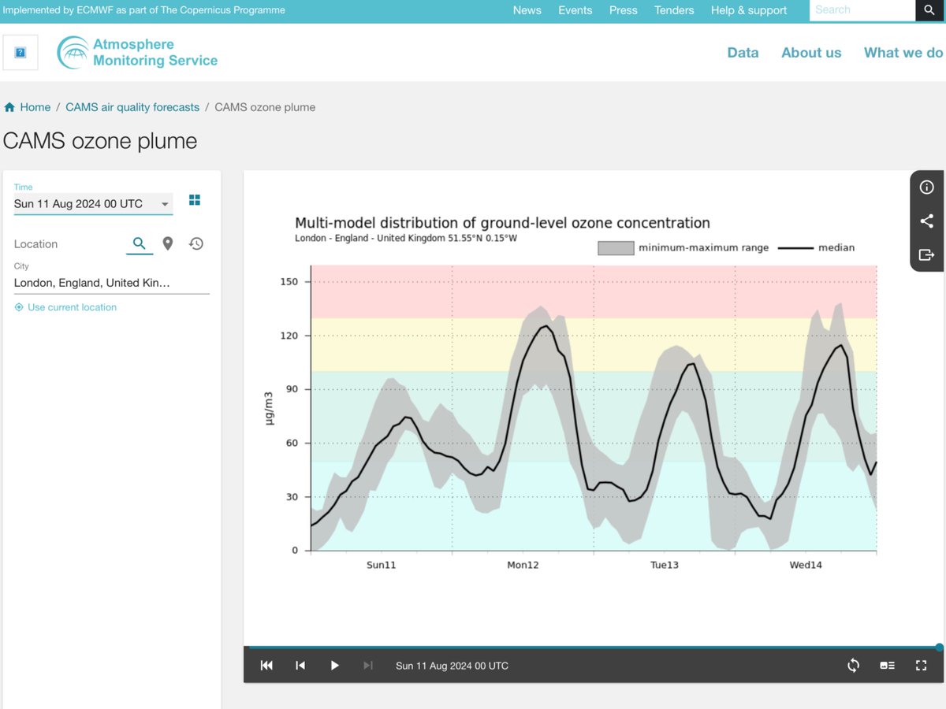This screenshot has width=946, height=709.
Task: Open the help question mark icon
Action: 20,53
